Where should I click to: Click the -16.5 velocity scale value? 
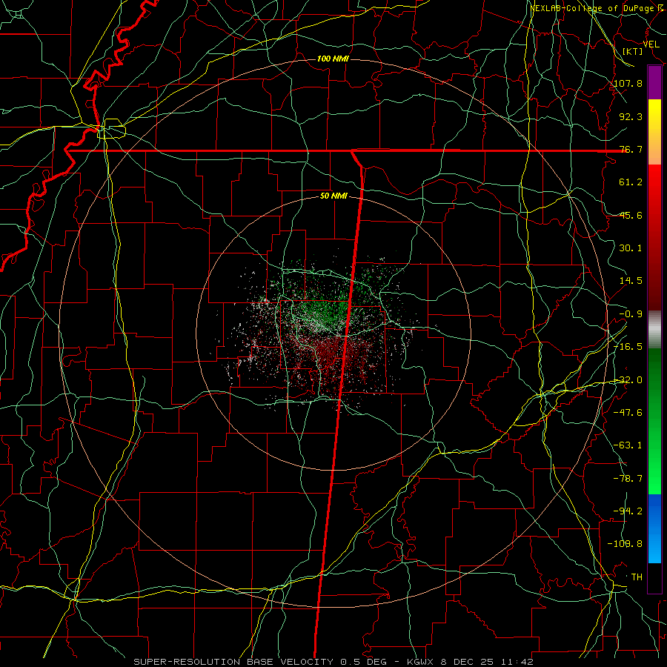tap(628, 347)
